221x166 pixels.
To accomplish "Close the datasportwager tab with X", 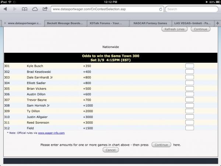I will click(5, 23).
